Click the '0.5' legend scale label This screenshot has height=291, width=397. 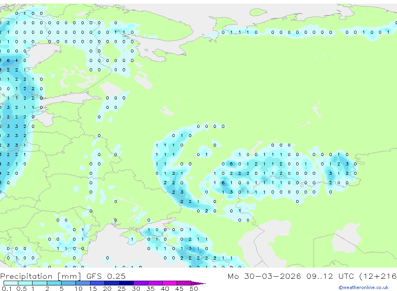click(21, 289)
